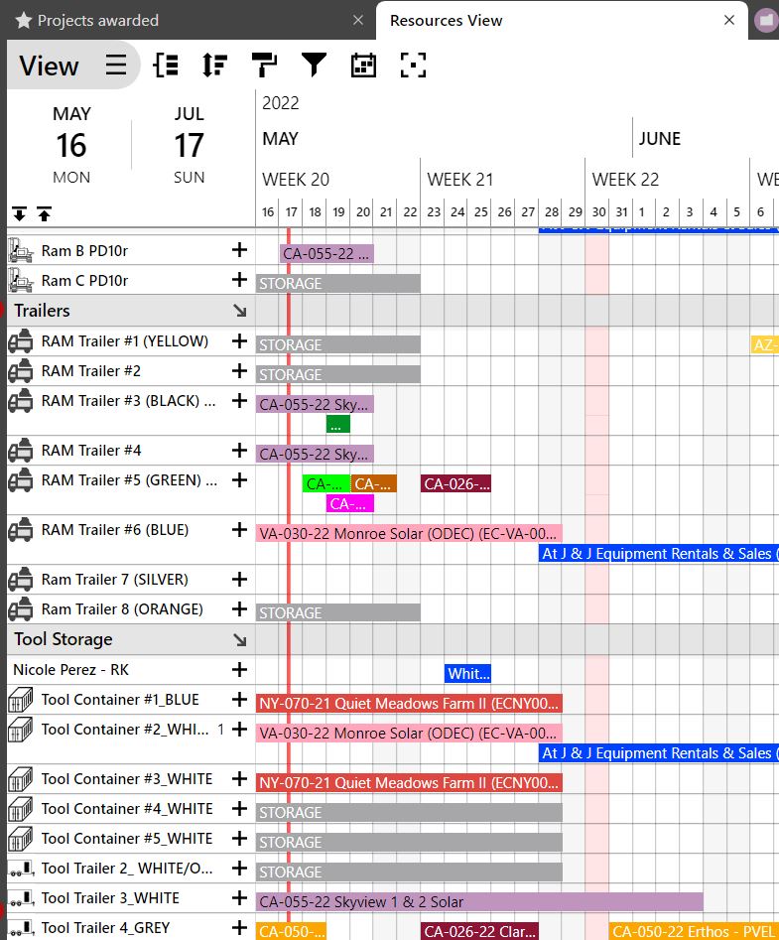Add booking for Nicole Perez - RK
The width and height of the screenshot is (779, 940).
tap(239, 670)
